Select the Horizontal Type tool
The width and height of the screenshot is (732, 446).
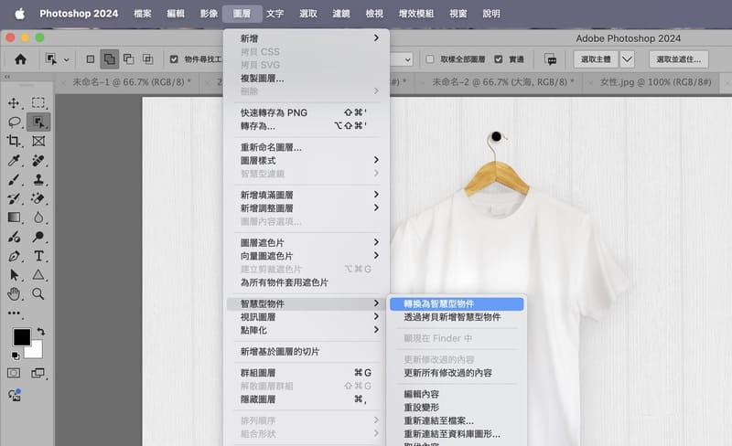[38, 256]
